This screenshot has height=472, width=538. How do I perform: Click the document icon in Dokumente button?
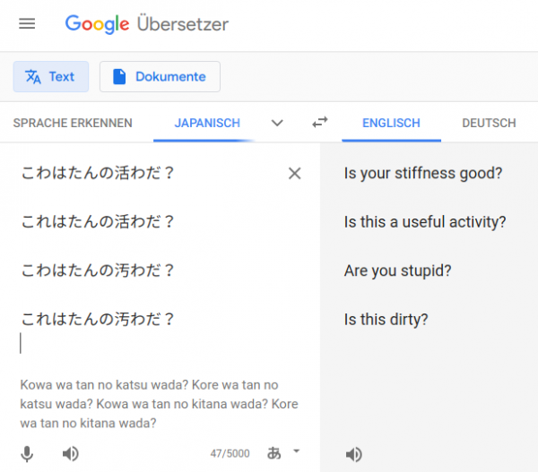[x=119, y=76]
